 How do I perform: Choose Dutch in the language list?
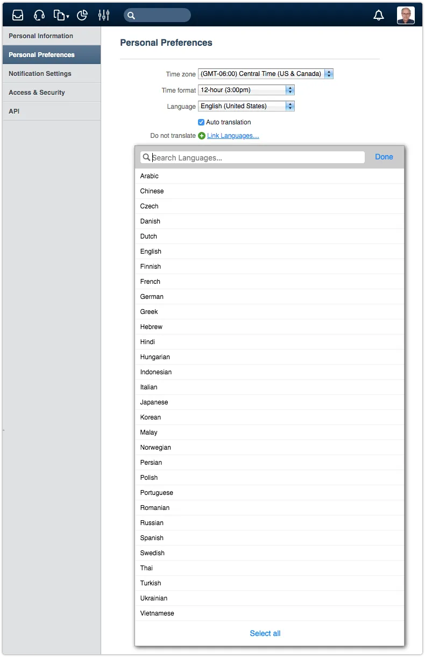pos(270,236)
